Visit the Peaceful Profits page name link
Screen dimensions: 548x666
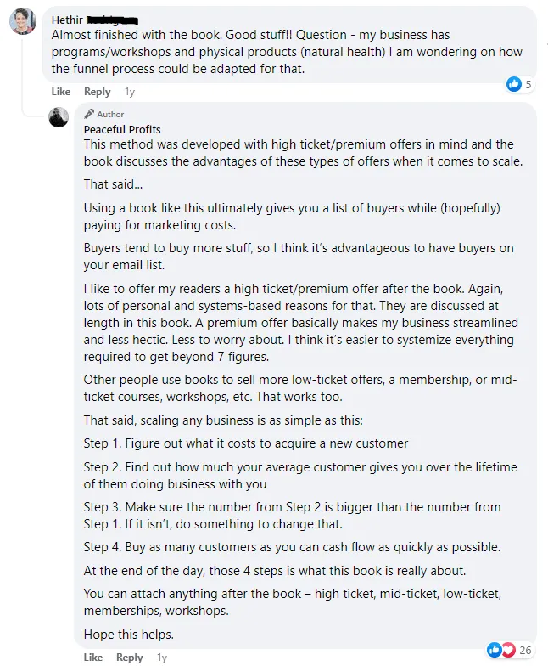tap(122, 129)
